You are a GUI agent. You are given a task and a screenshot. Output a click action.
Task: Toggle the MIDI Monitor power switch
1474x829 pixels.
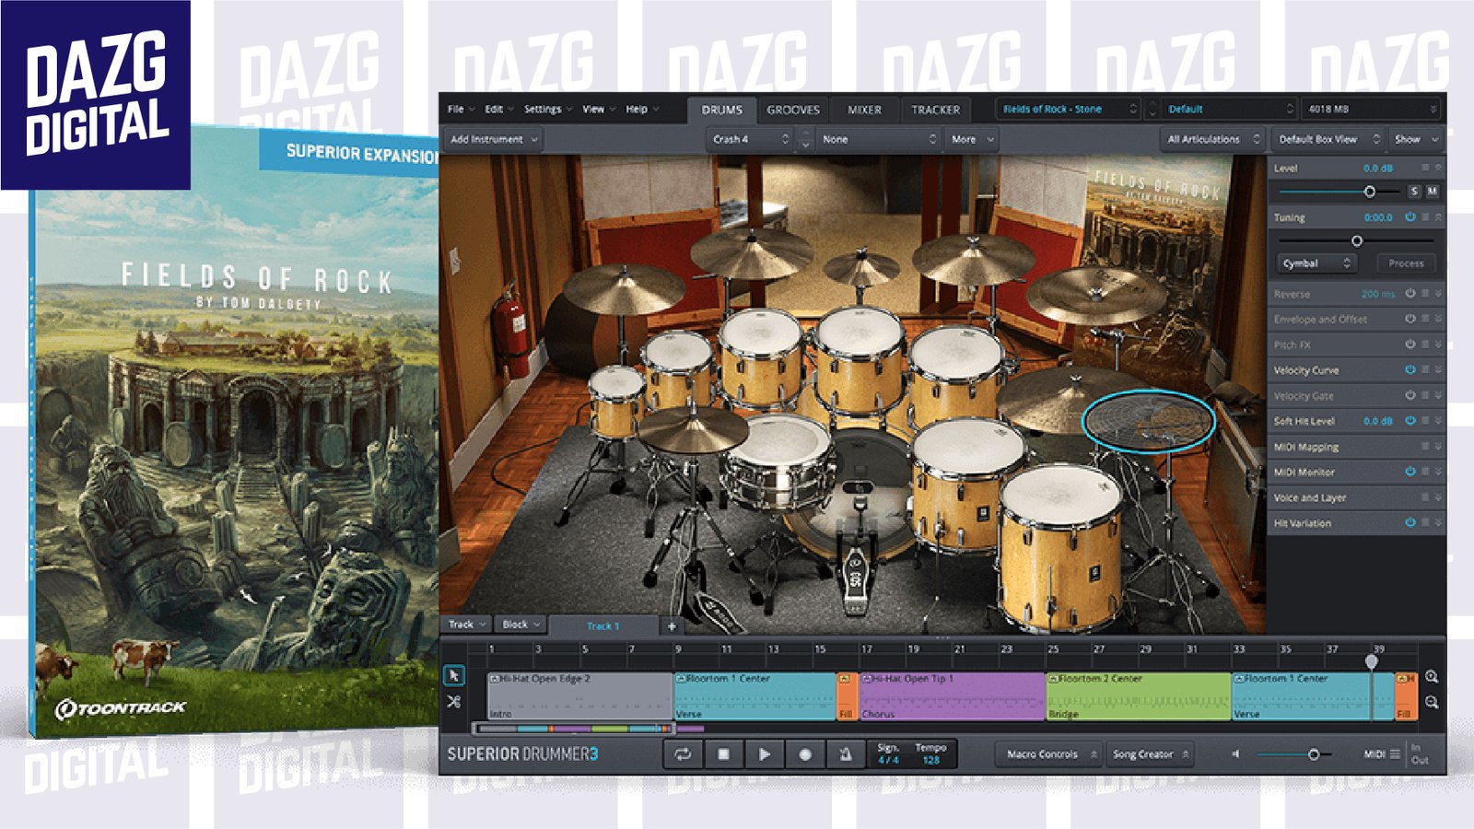(x=1410, y=472)
